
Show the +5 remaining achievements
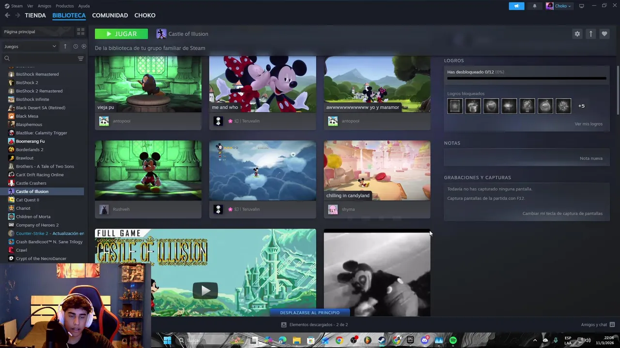[581, 106]
